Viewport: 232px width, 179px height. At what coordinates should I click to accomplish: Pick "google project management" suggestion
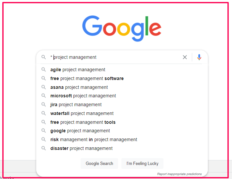[80, 131]
